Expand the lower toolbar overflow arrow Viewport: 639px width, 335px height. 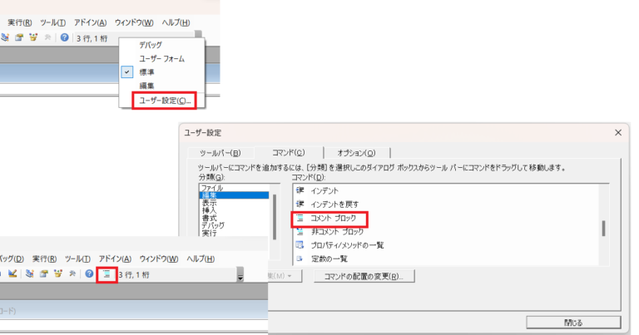(x=240, y=275)
